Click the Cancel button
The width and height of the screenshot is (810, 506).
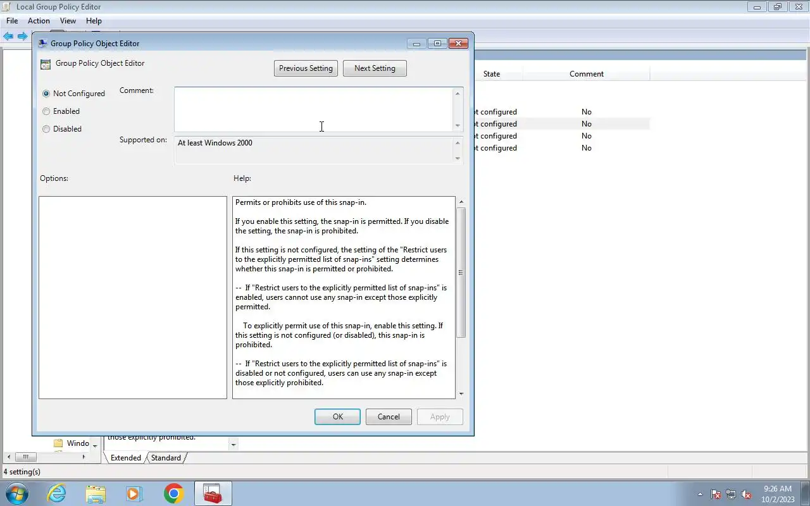[x=389, y=417]
